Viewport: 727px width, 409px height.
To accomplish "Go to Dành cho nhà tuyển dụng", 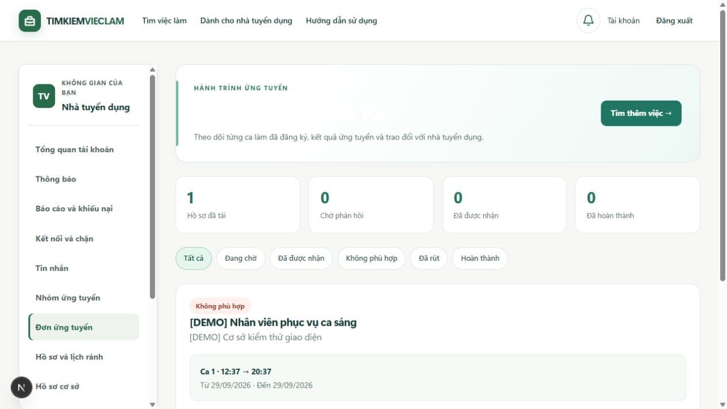I will (x=246, y=21).
